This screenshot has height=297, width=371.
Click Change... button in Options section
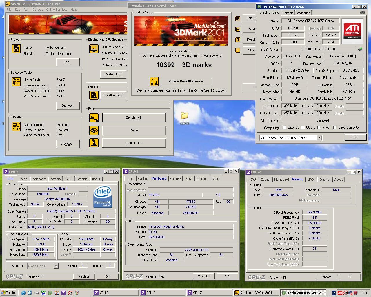pyautogui.click(x=68, y=144)
